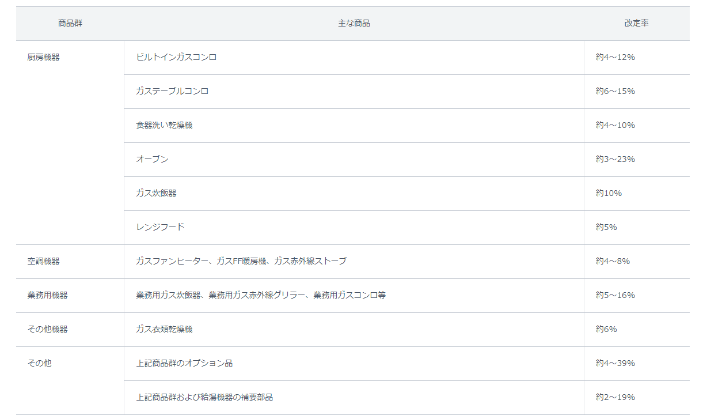703x419 pixels.
Task: Click the 商品群 column header
Action: [70, 24]
